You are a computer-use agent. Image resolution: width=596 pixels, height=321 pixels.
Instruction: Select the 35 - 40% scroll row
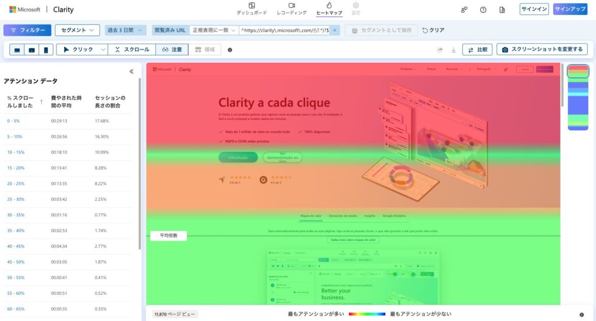pos(68,231)
